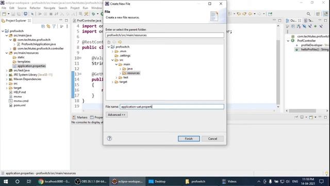Image resolution: width=330 pixels, height=186 pixels.
Task: Expand the test folder in the dialog tree
Action: (x=117, y=78)
